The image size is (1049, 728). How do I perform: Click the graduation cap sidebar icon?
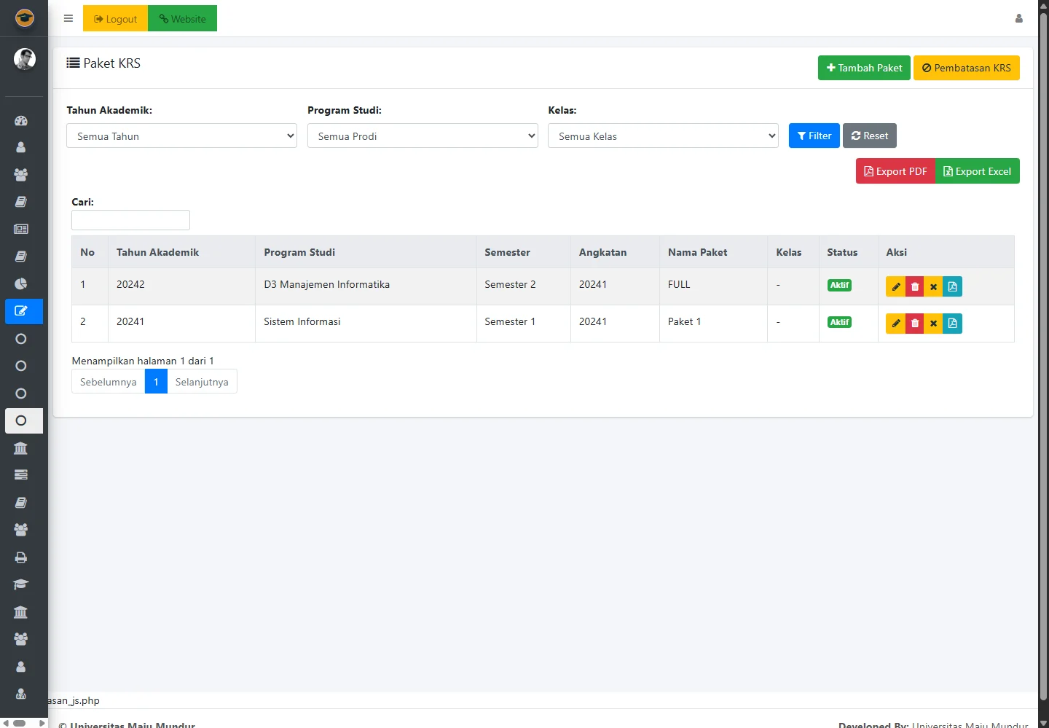pos(21,584)
